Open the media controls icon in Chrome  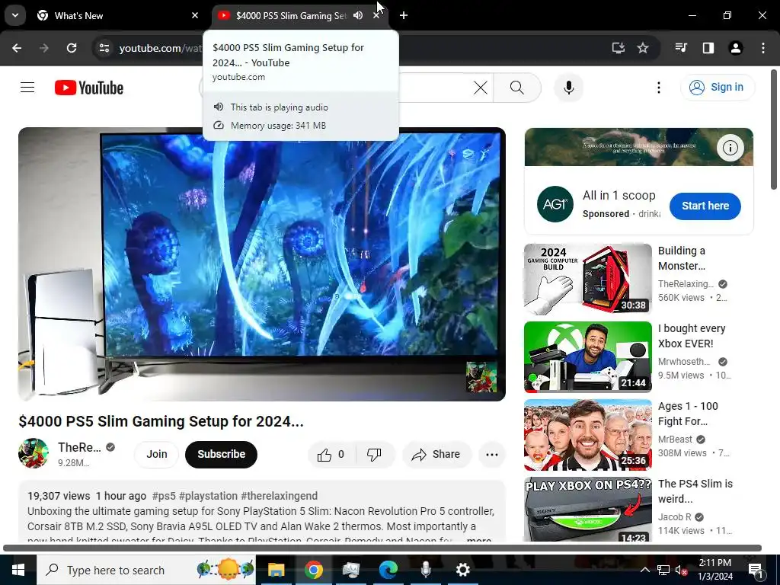[681, 48]
